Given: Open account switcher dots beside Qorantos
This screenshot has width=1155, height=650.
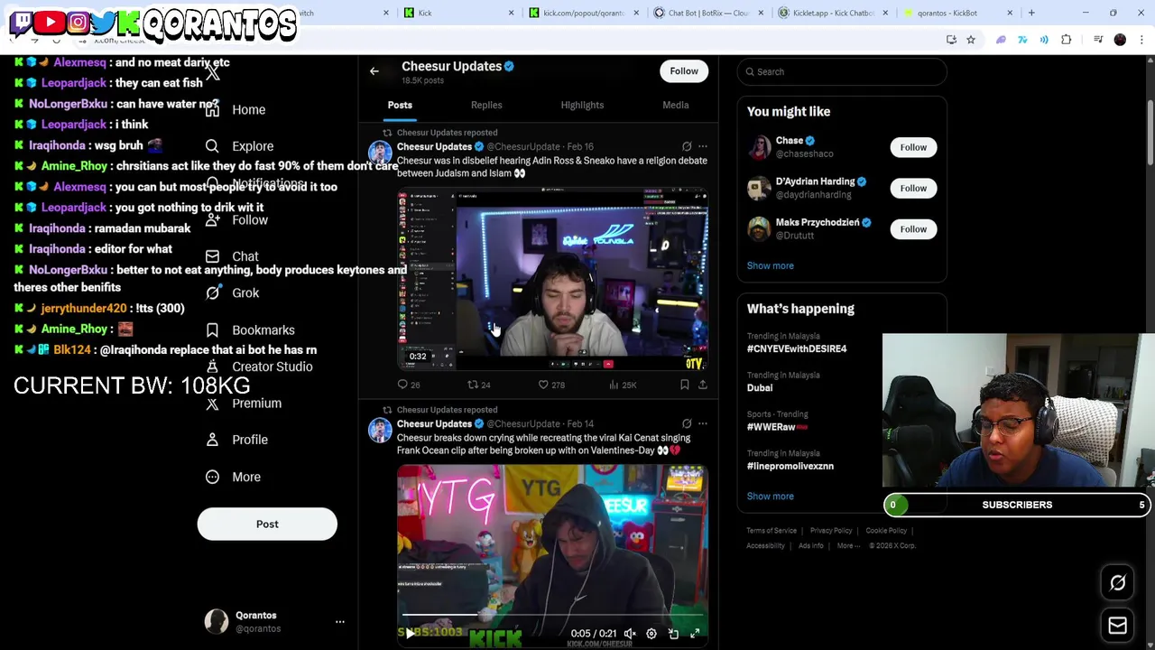Looking at the screenshot, I should pos(340,622).
